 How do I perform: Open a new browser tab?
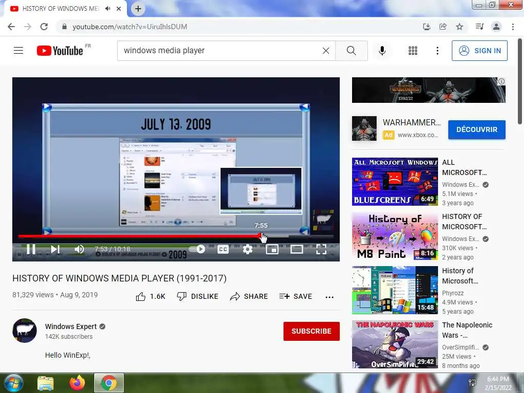tap(138, 9)
